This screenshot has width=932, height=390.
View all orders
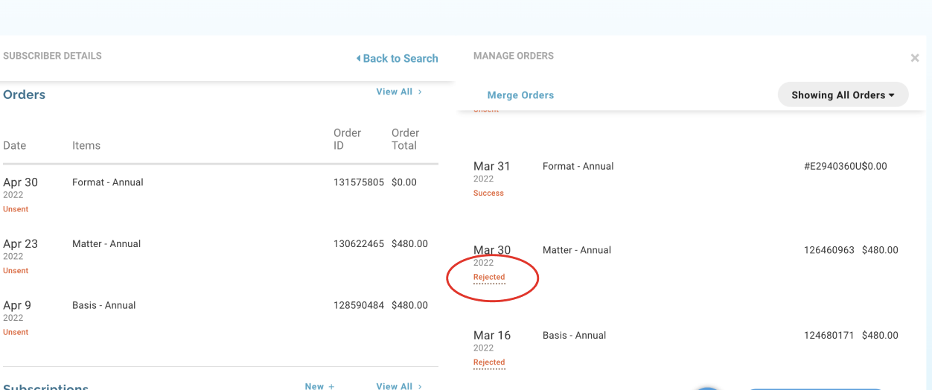[x=399, y=92]
